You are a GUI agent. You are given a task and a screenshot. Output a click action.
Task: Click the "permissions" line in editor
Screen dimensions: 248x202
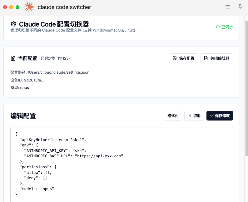pyautogui.click(x=38, y=167)
